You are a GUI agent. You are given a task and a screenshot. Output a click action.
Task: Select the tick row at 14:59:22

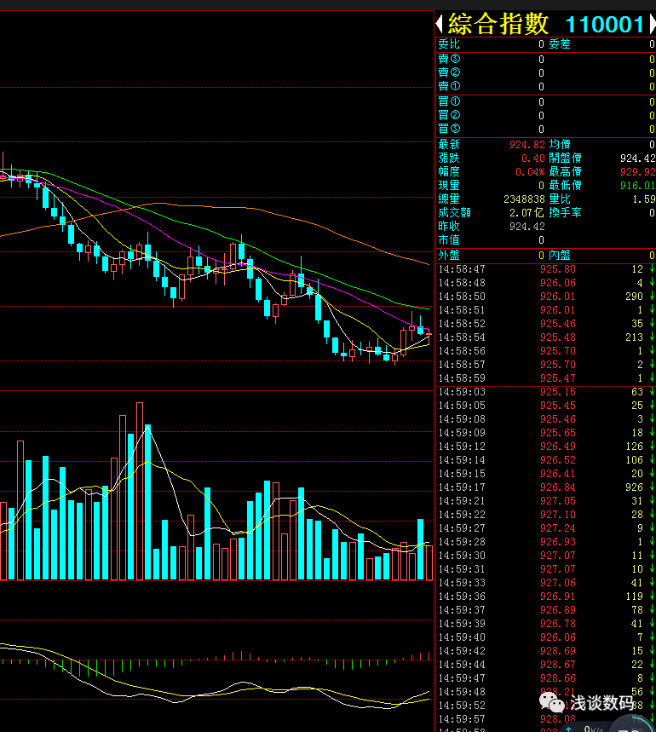click(x=546, y=515)
